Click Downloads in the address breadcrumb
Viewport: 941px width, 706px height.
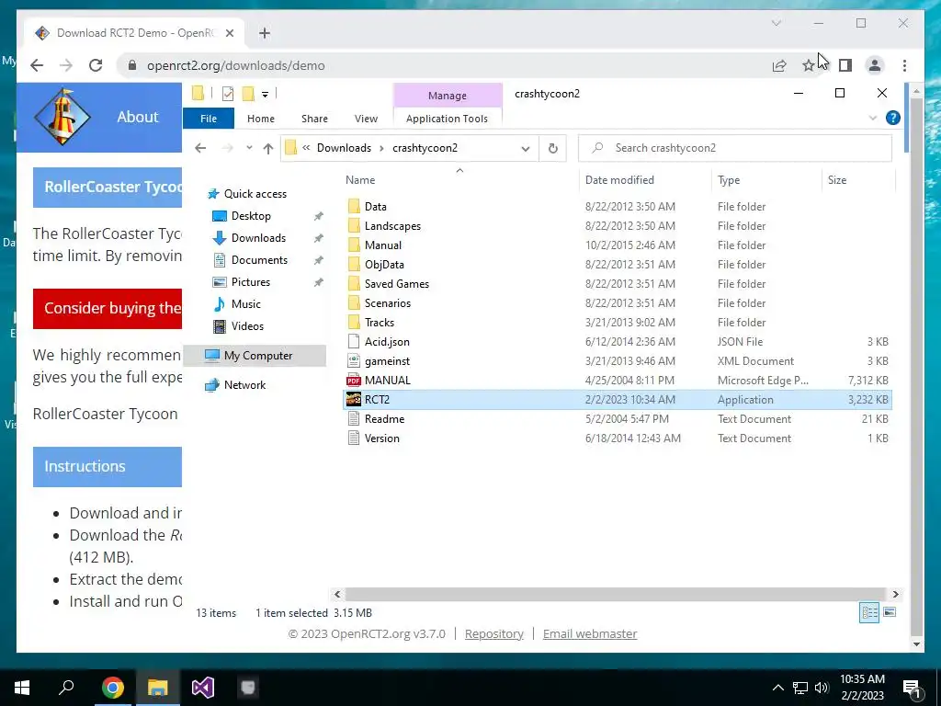pos(344,148)
